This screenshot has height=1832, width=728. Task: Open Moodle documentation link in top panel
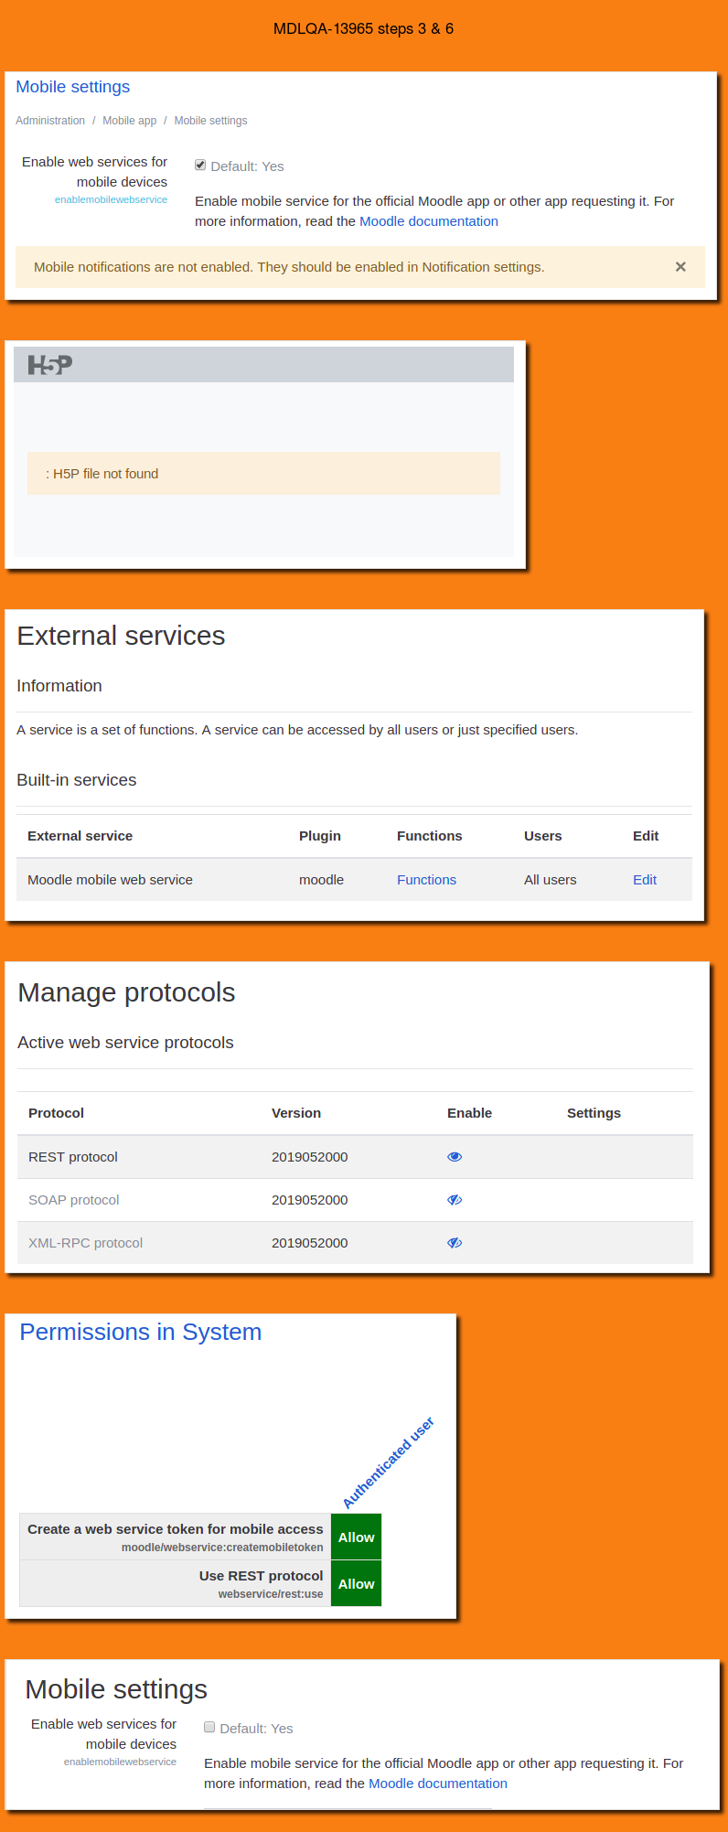429,221
